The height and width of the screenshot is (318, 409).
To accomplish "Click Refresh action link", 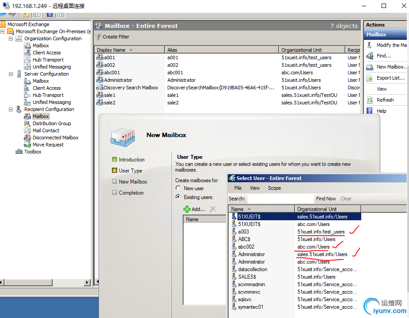I will point(385,100).
